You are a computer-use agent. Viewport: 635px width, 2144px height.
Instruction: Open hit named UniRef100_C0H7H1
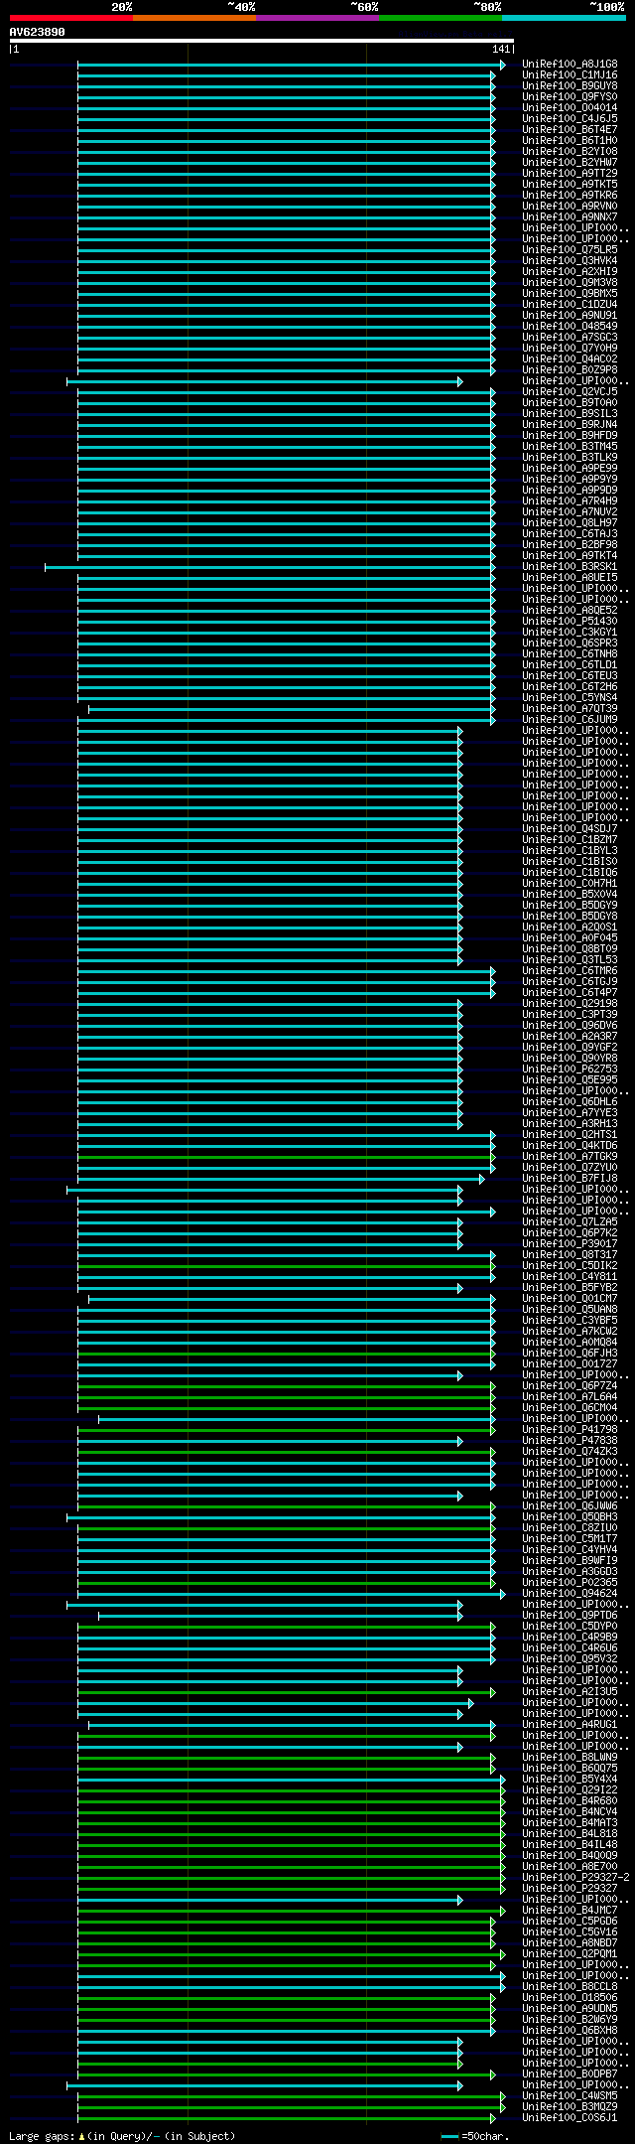[570, 884]
